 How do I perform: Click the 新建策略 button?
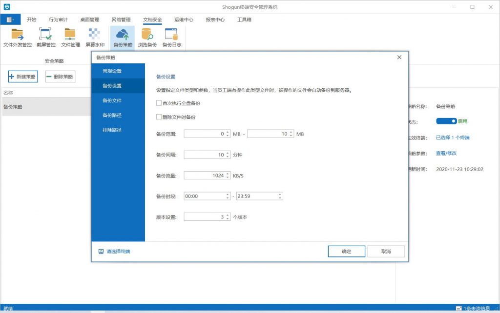tap(23, 77)
